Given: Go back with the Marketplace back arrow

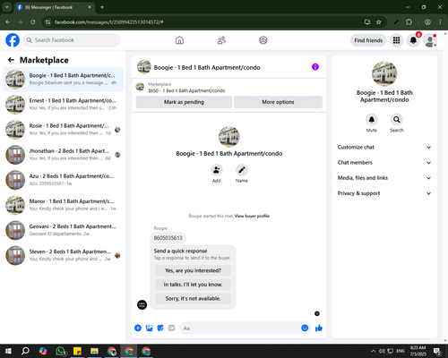Looking at the screenshot, I should (x=11, y=60).
